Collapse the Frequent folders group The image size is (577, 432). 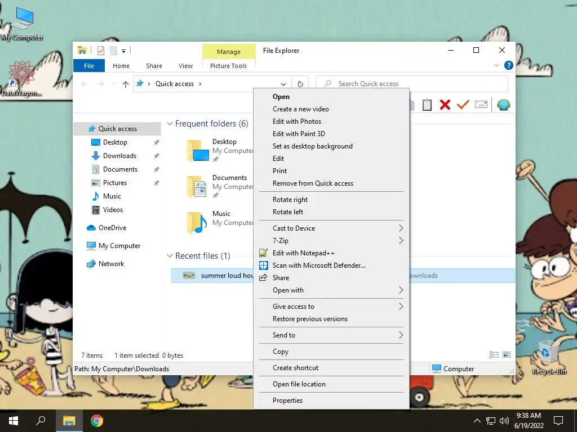pyautogui.click(x=170, y=124)
